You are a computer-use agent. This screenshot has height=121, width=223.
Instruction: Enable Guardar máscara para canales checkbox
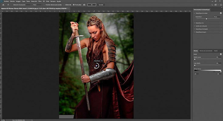(45, 5)
